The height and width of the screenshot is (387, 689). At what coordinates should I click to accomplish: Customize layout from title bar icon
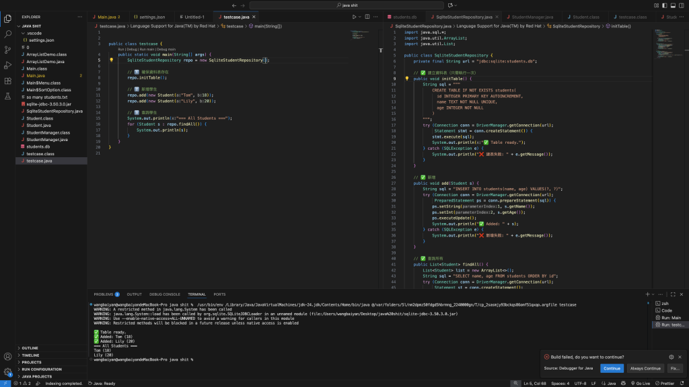(657, 5)
